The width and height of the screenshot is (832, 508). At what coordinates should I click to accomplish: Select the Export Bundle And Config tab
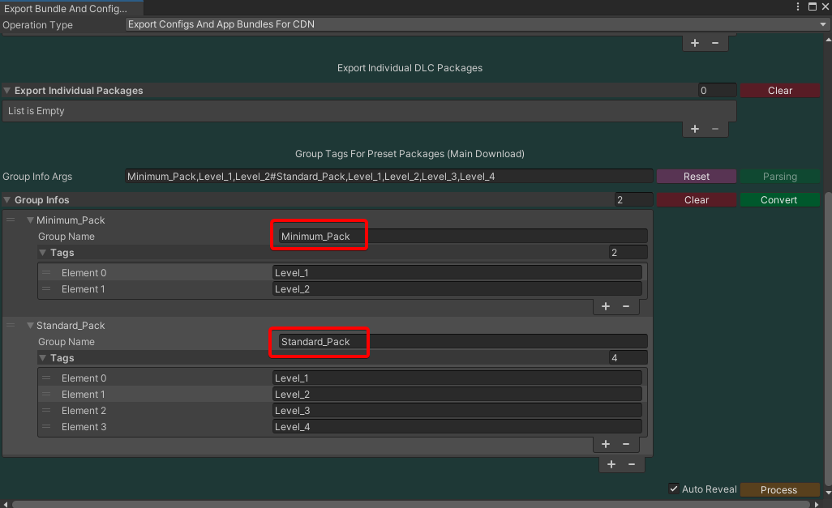click(x=66, y=8)
